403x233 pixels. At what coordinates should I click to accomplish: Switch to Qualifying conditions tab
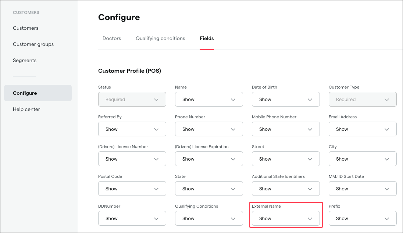[x=160, y=38]
